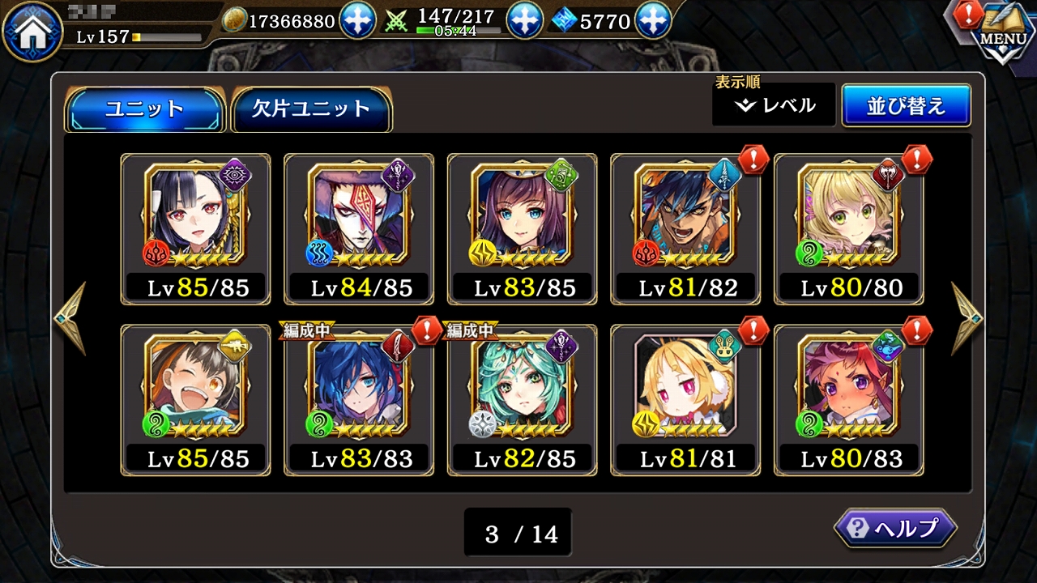Select the Lv82/85 green-haired 編成中 unit
The width and height of the screenshot is (1037, 583).
pyautogui.click(x=523, y=400)
